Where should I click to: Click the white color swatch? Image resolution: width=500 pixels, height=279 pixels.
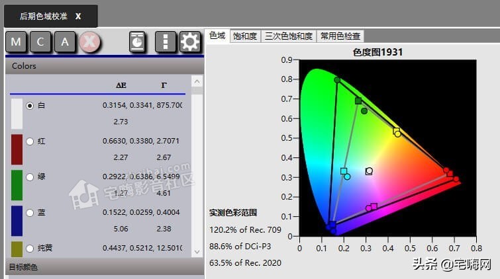(x=17, y=114)
